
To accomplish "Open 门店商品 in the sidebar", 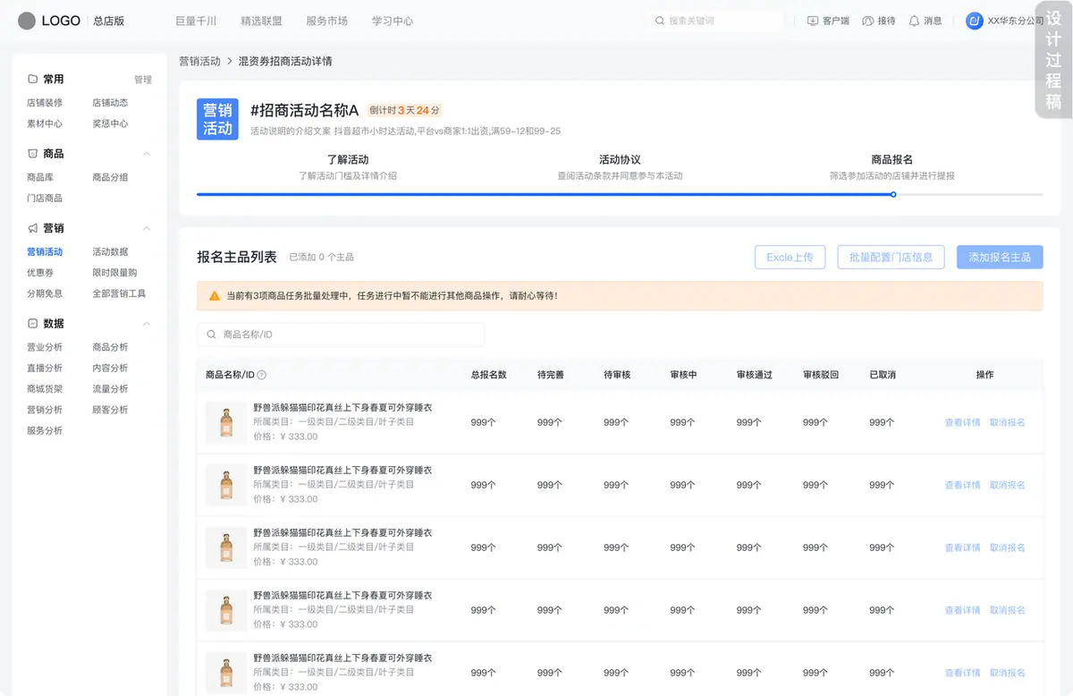I will tap(45, 198).
